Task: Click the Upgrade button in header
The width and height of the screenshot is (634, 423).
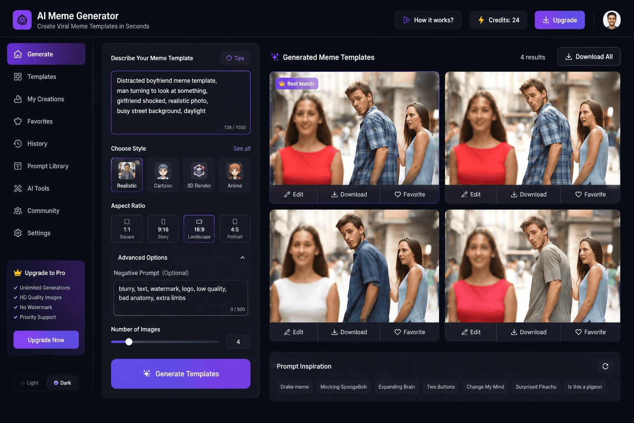Action: coord(560,20)
